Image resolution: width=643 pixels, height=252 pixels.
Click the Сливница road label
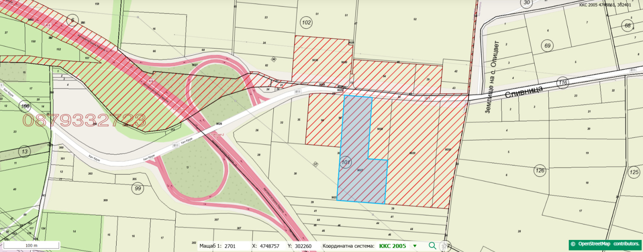(x=523, y=91)
